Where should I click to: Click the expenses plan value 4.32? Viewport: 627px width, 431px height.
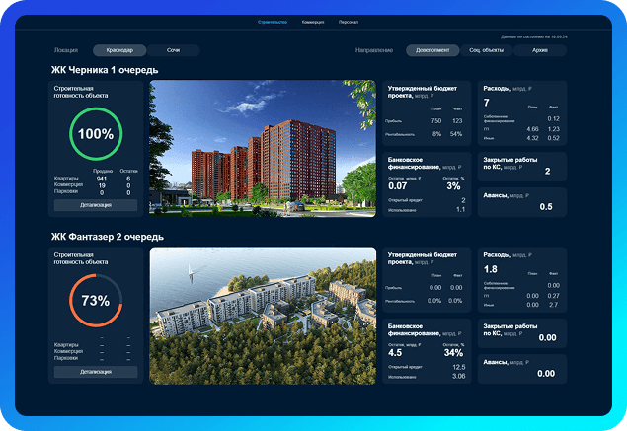point(532,138)
